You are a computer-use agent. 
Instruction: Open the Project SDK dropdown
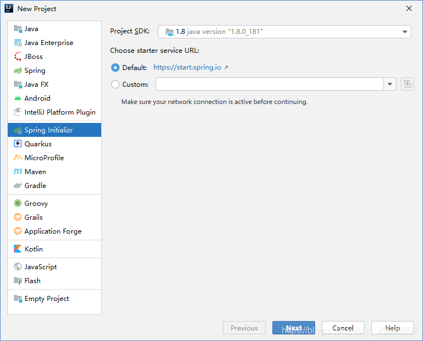(x=285, y=32)
